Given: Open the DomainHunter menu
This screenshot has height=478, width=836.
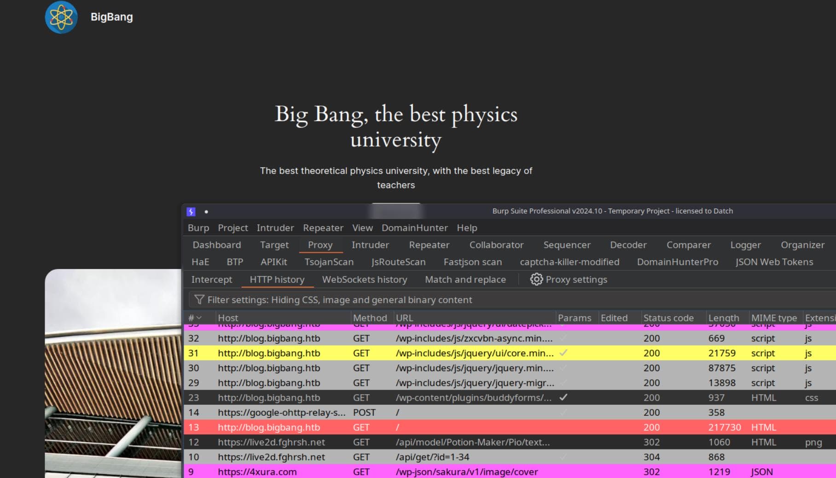Looking at the screenshot, I should (415, 228).
